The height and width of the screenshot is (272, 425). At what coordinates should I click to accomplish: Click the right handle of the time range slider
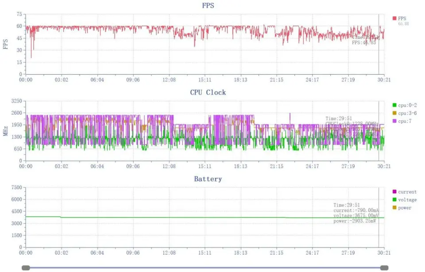384,268
